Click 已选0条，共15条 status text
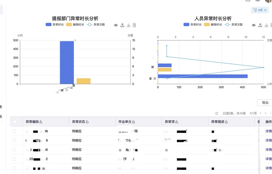272x174 pixels. 234,113
